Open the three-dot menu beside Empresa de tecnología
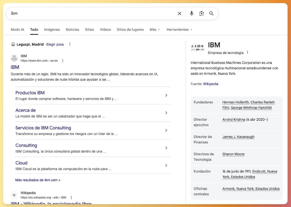Screen dimensions: 291x207 (x=247, y=52)
